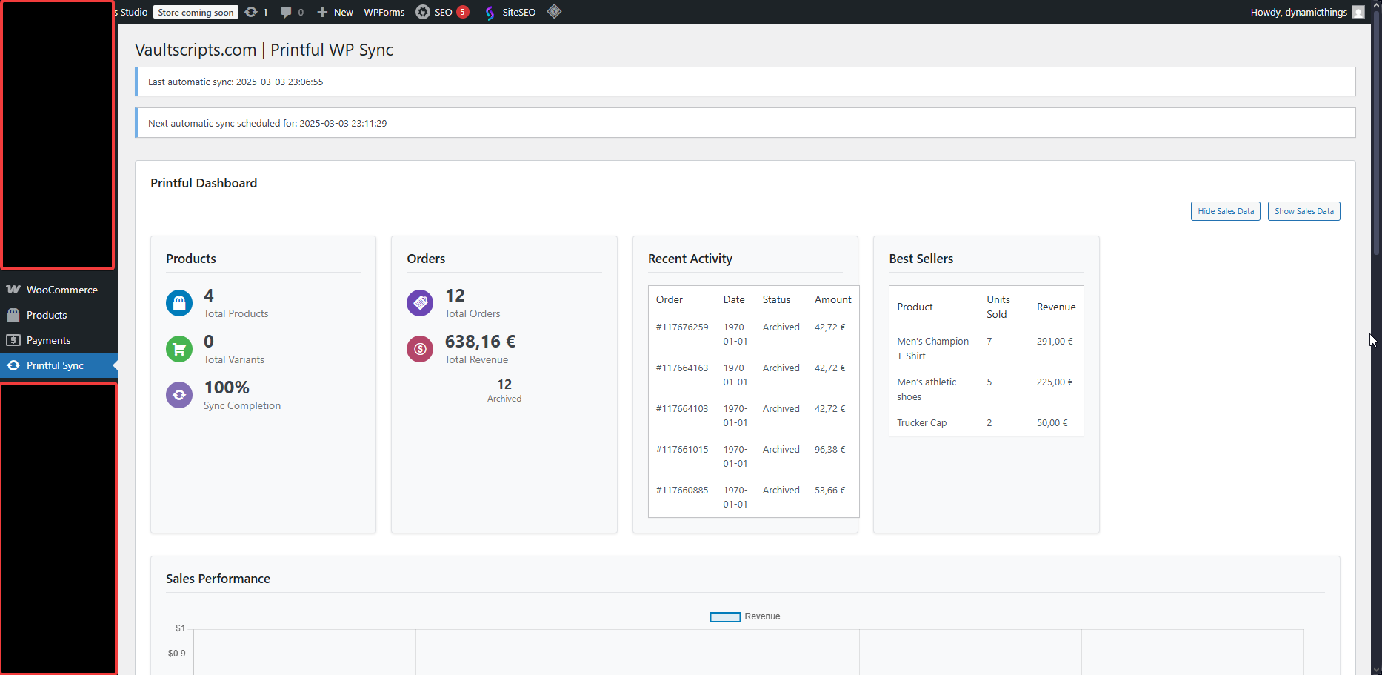1382x675 pixels.
Task: Click the Show Sales Data button
Action: (1303, 211)
